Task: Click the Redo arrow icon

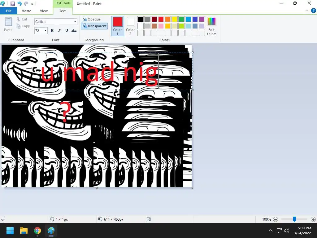Action: tap(26, 4)
